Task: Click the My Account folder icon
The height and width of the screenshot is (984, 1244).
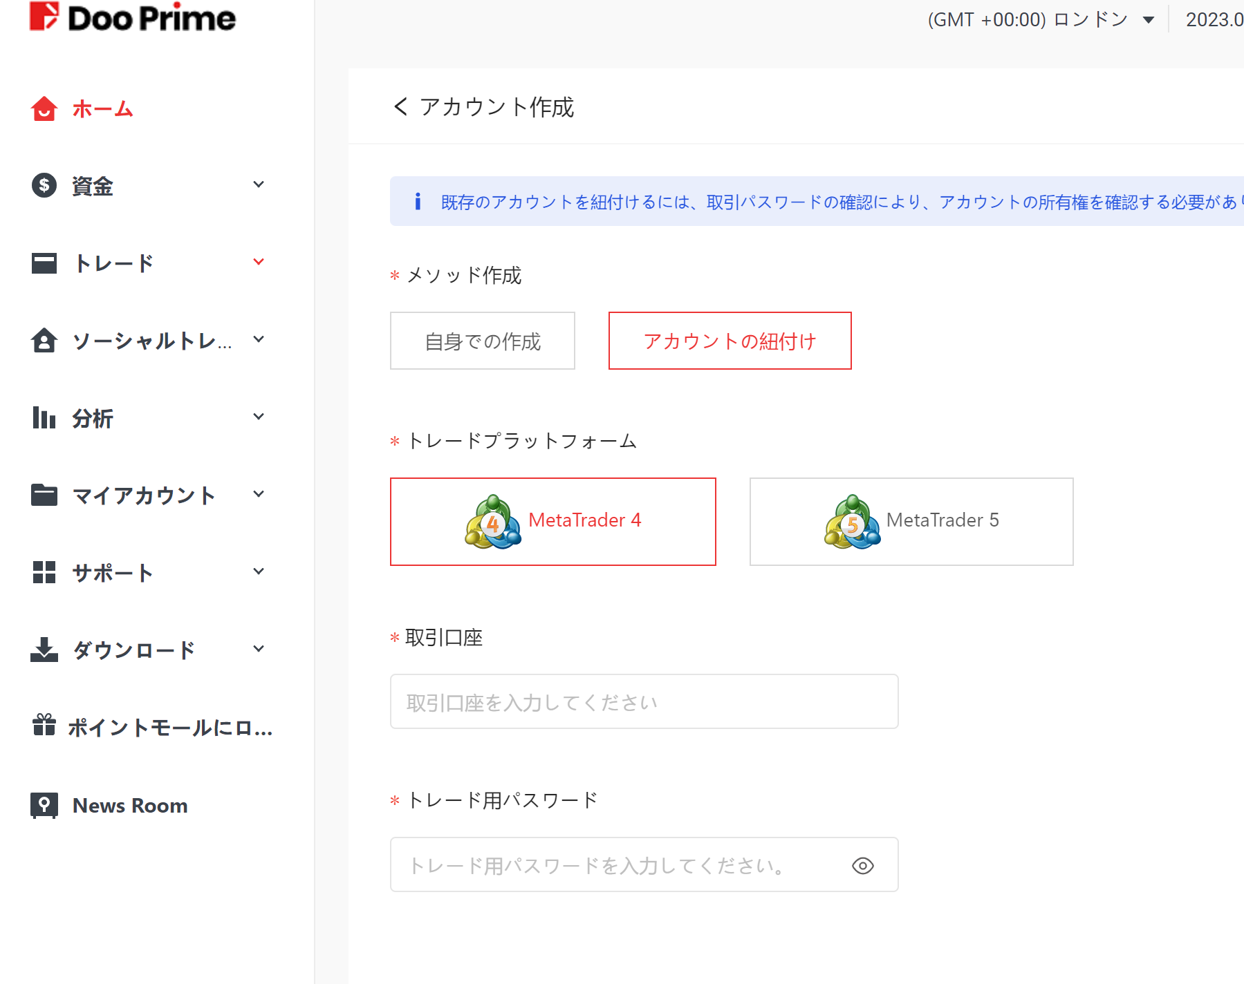Action: pos(44,495)
